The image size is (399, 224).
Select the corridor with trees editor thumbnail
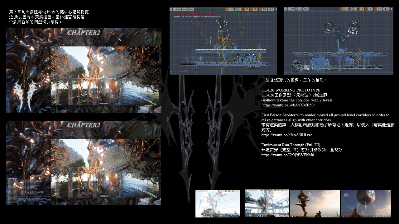[267, 203]
